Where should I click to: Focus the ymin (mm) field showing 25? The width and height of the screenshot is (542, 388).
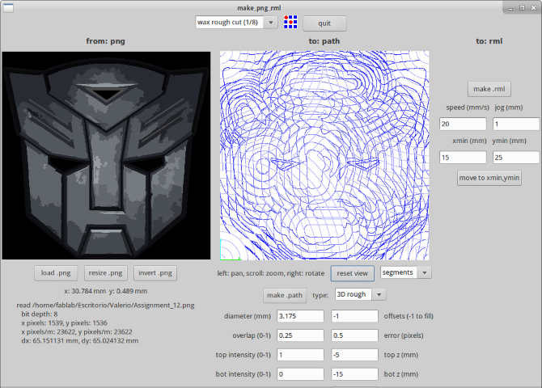[x=516, y=158]
